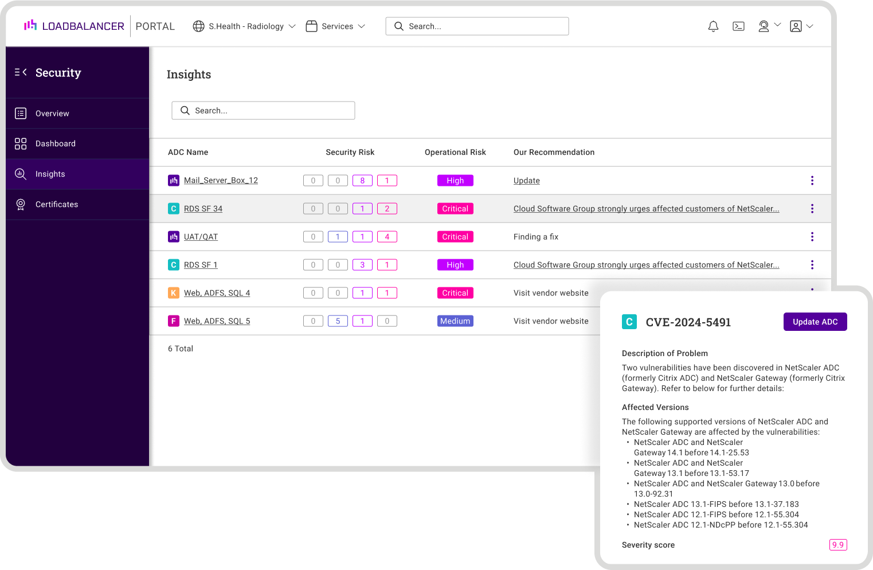The width and height of the screenshot is (873, 570).
Task: Click the RDS SF 1 Citrix icon
Action: pyautogui.click(x=174, y=265)
